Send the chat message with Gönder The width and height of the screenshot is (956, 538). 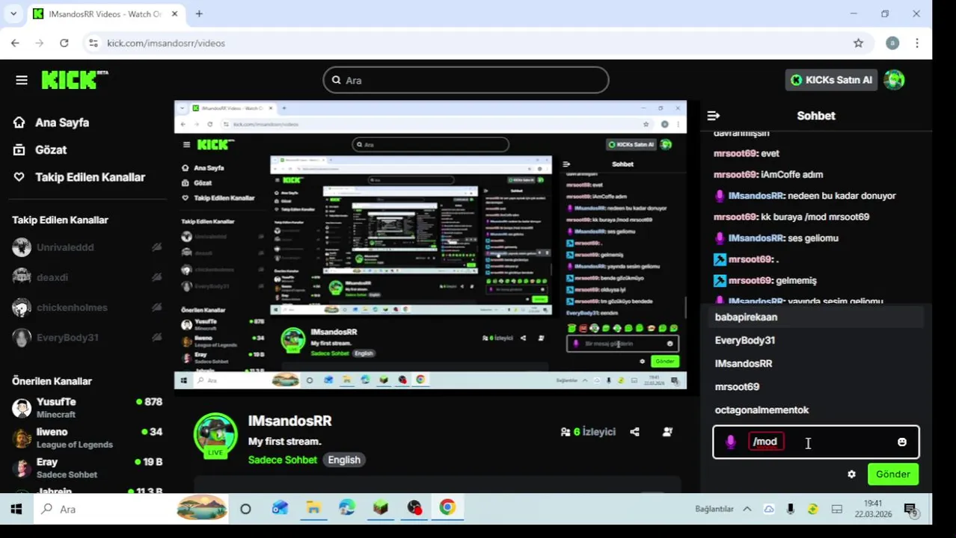click(893, 474)
